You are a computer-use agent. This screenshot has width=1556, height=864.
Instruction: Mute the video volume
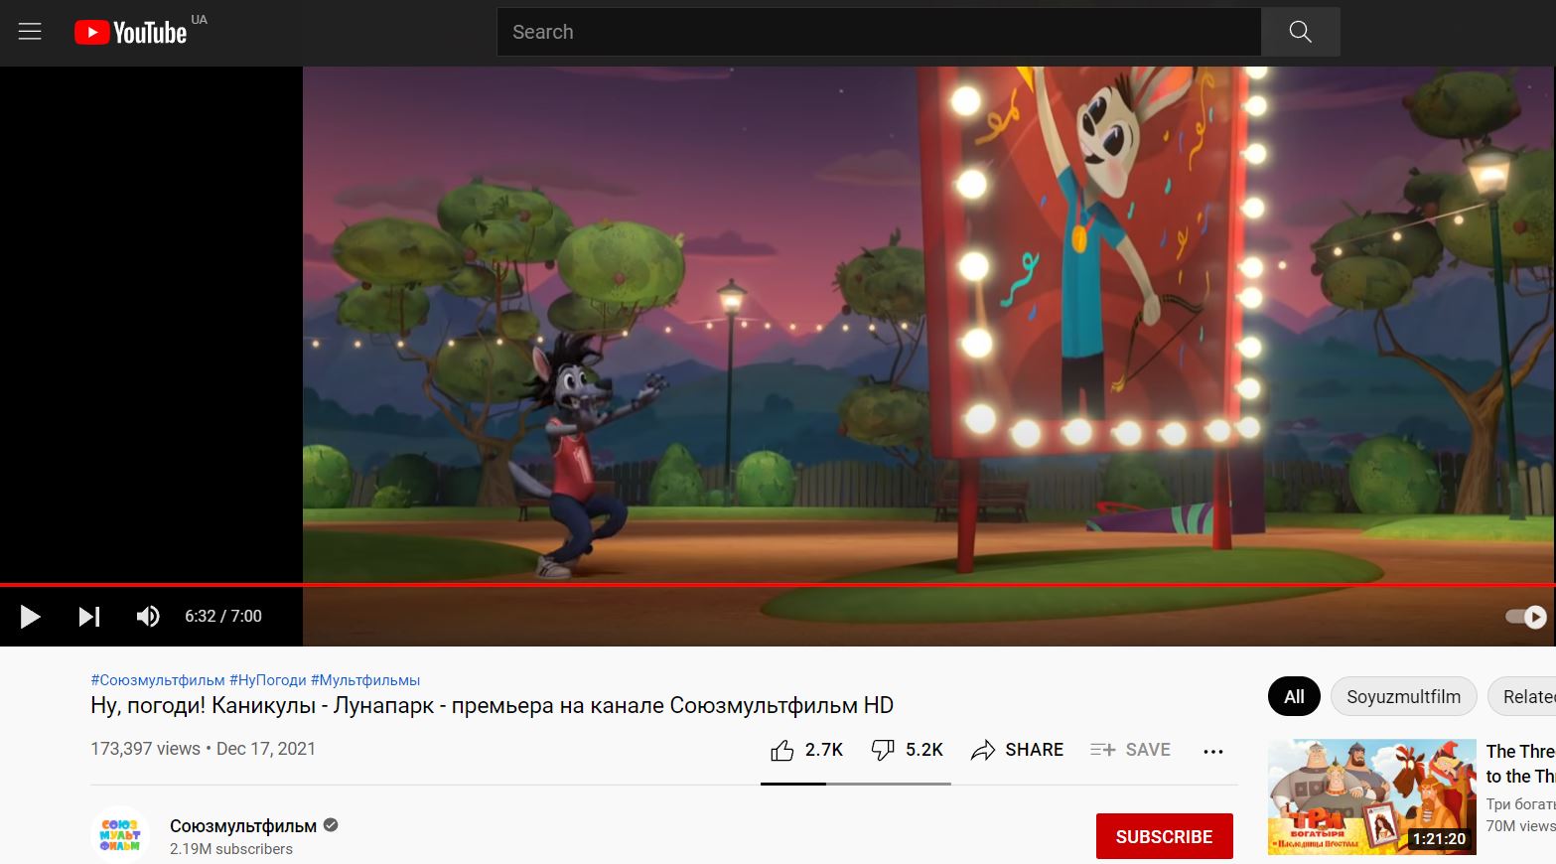tap(148, 617)
